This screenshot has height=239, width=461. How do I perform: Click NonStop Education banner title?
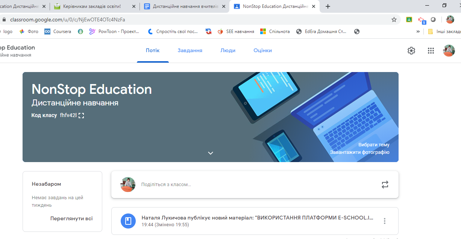(92, 89)
